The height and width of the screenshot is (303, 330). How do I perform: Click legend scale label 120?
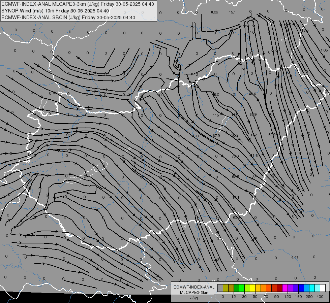click(x=288, y=297)
